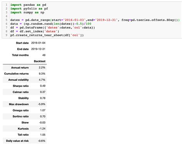Select the Cumulative returns value 9.3%
This screenshot has height=144, width=182.
pyautogui.click(x=42, y=74)
